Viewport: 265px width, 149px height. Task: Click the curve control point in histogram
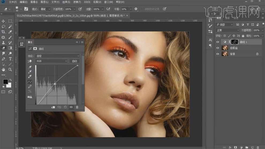coord(55,84)
